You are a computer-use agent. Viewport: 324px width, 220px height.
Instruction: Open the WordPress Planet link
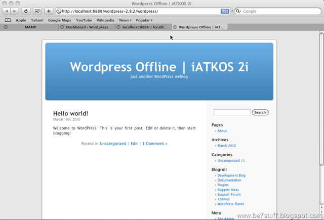(231, 204)
